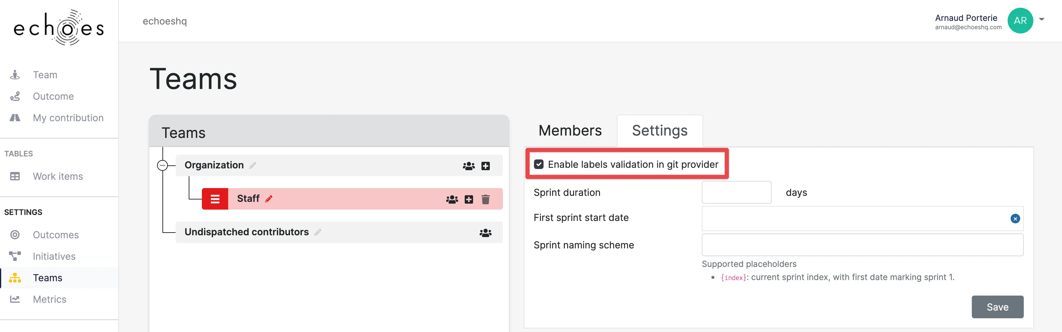Show Undispatched contributors members
The image size is (1062, 332).
point(486,233)
